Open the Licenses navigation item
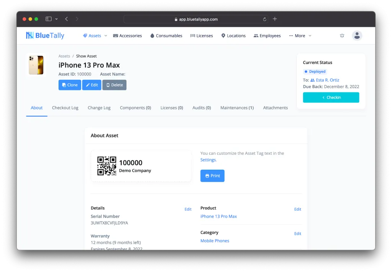The image size is (392, 272). (x=201, y=36)
